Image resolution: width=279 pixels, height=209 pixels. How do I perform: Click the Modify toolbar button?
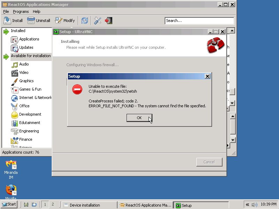point(65,21)
